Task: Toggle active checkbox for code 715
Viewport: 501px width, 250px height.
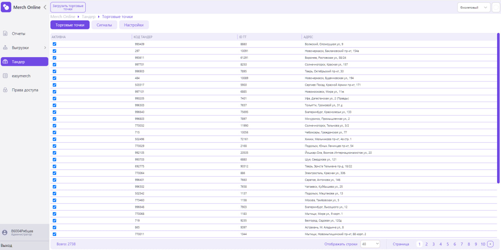Action: (54, 132)
